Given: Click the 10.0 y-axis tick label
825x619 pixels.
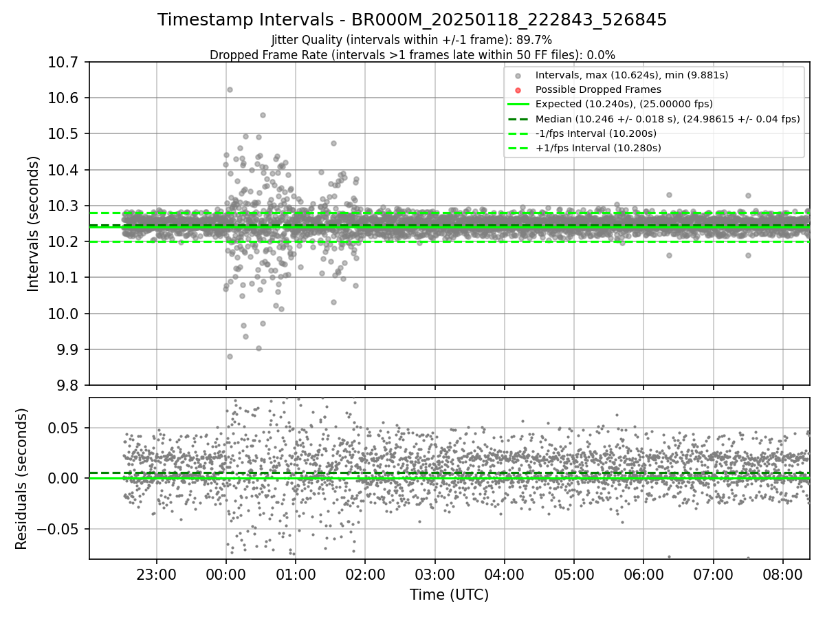Looking at the screenshot, I should point(64,314).
